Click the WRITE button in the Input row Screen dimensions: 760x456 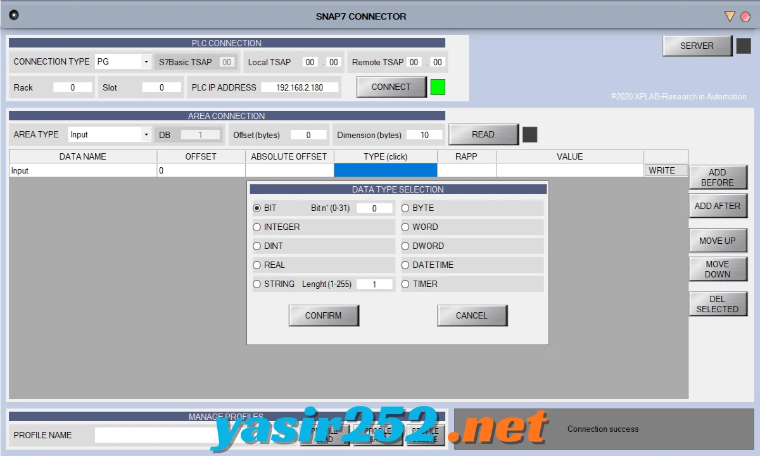[x=666, y=170]
